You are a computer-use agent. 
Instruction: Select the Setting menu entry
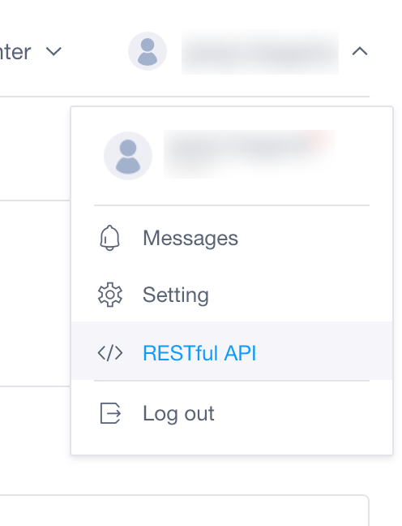[x=176, y=295]
